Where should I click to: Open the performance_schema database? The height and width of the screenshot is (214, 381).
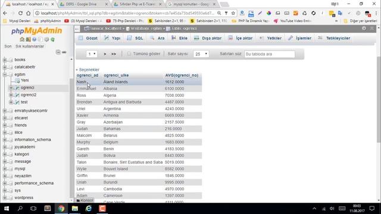[34, 183]
